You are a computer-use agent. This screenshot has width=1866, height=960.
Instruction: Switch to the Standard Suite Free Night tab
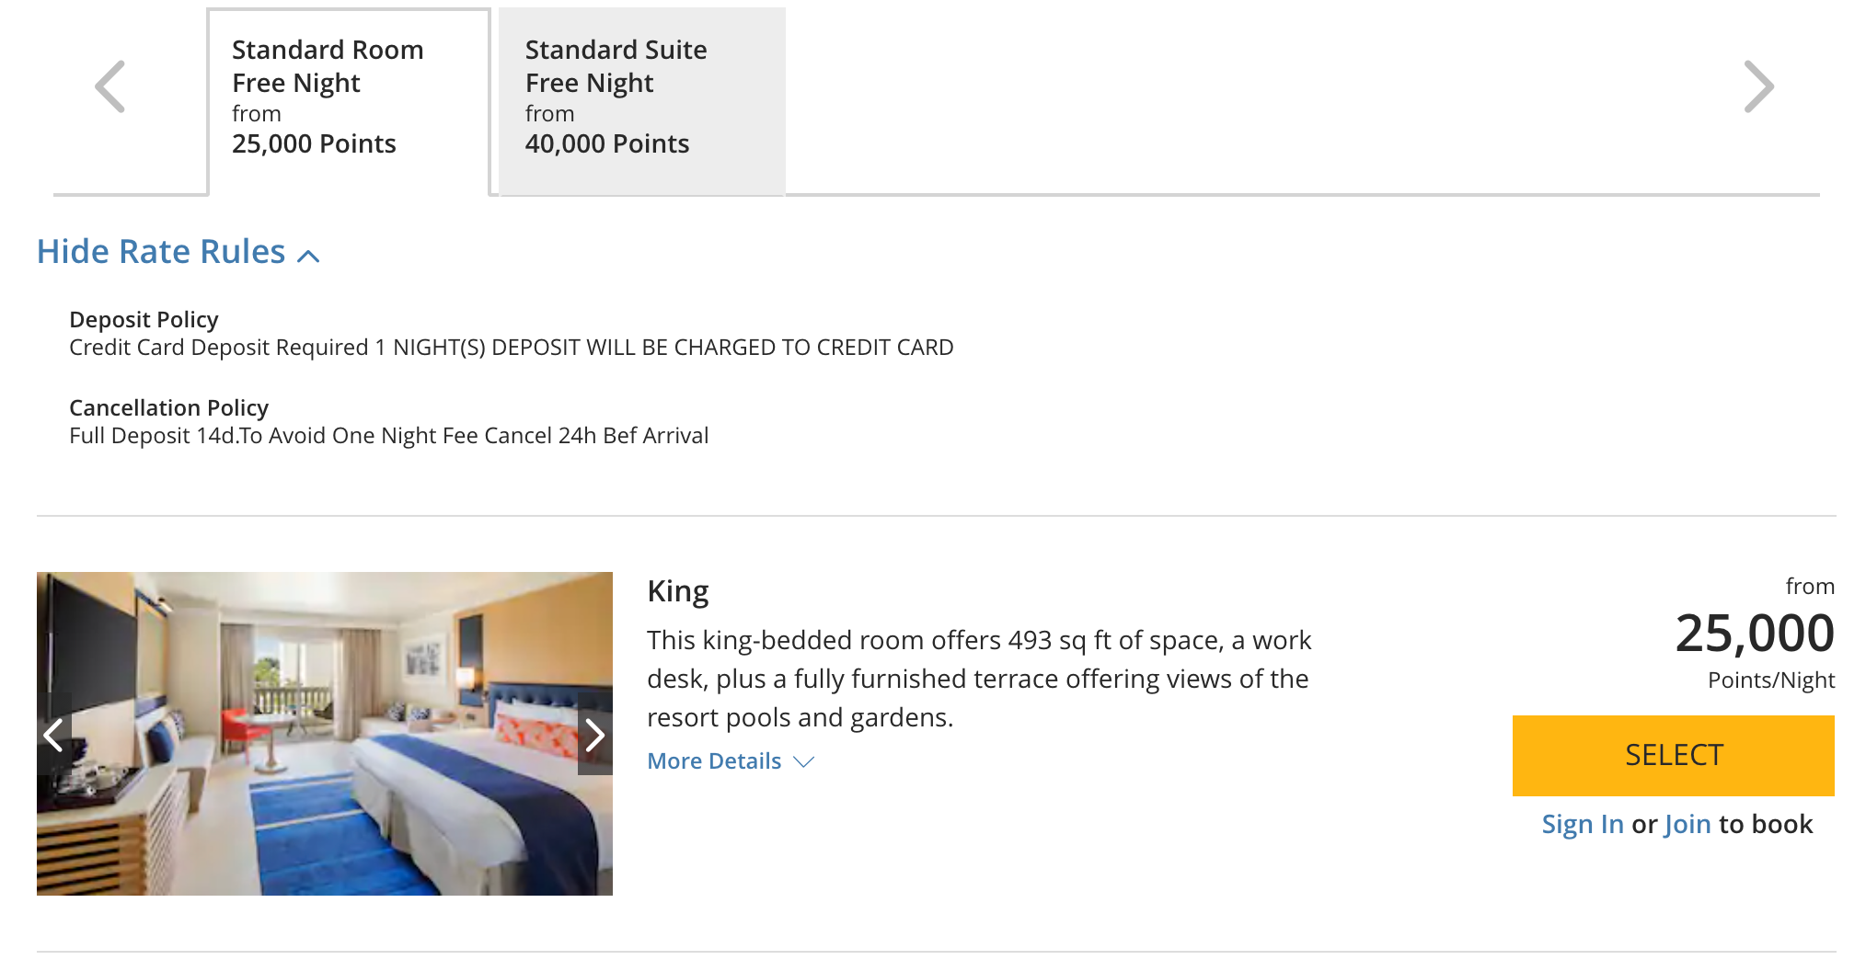point(641,97)
